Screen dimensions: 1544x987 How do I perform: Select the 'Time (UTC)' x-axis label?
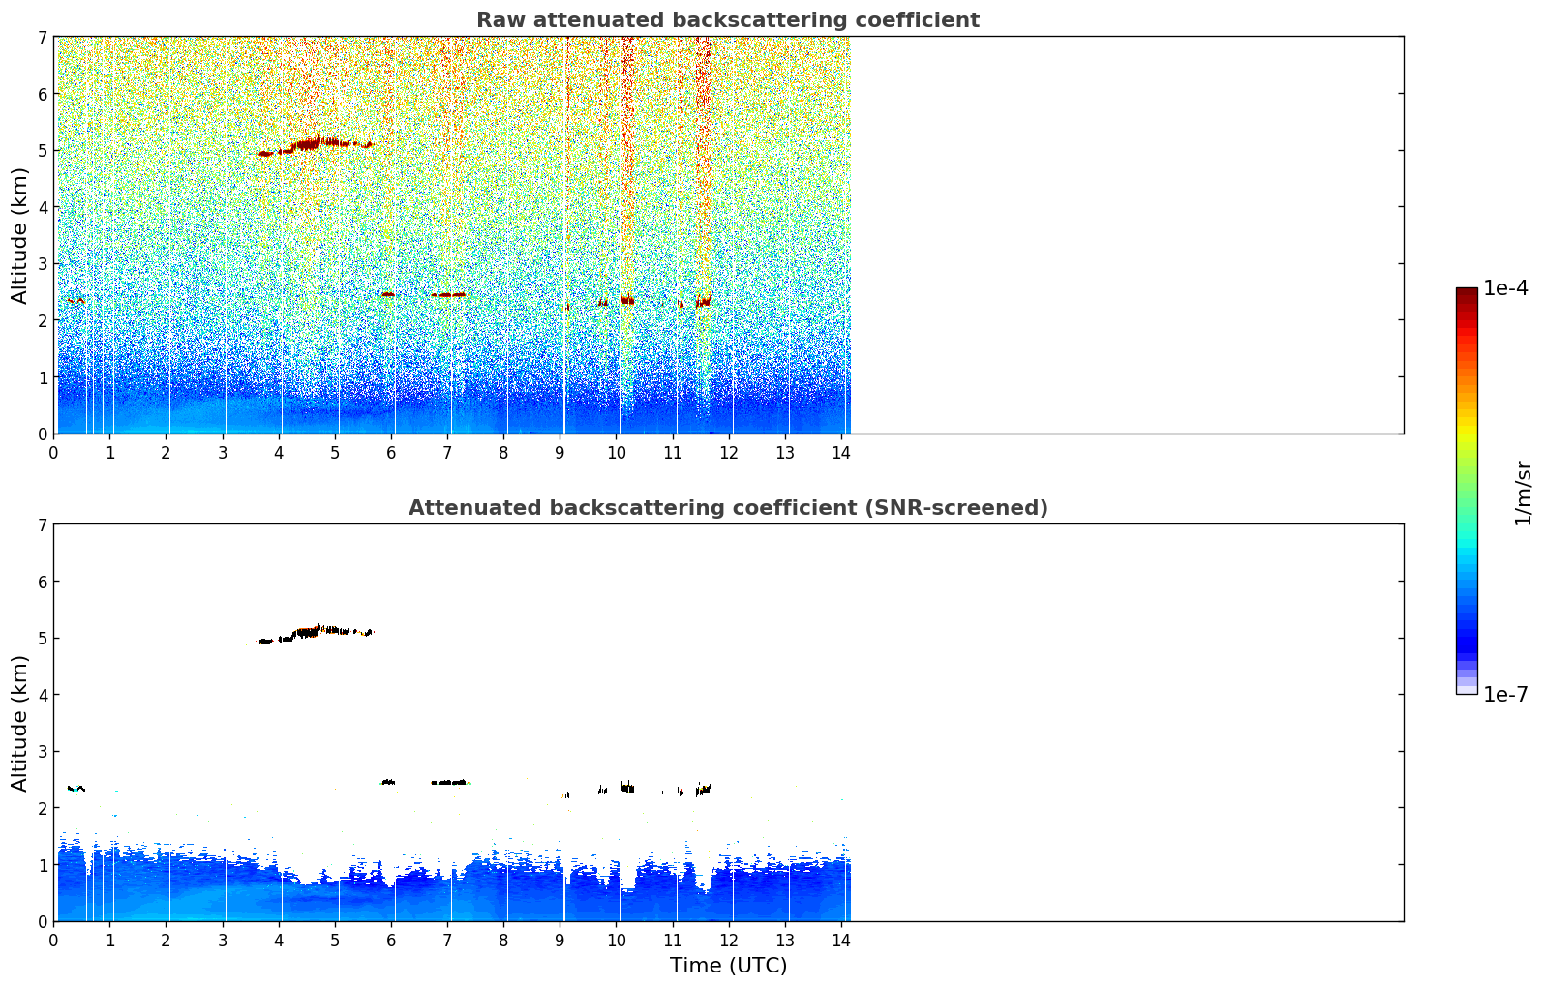pyautogui.click(x=728, y=966)
